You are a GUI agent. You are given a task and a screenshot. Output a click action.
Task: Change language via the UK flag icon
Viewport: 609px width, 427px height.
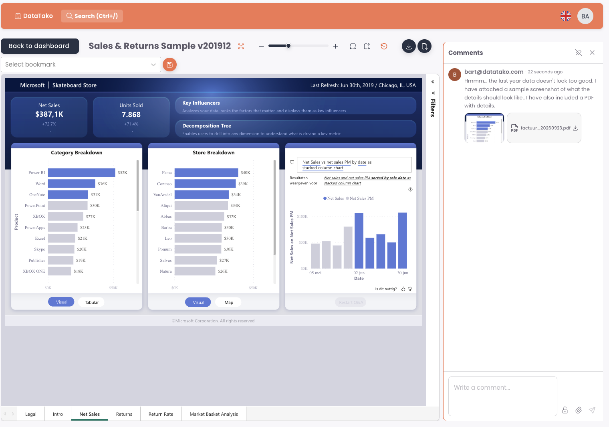pyautogui.click(x=566, y=16)
